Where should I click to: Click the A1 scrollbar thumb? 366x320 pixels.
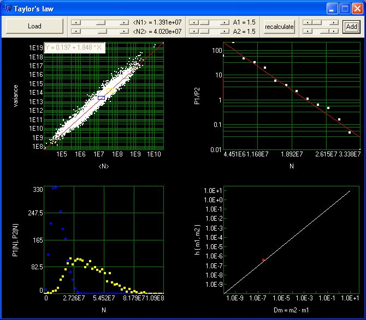(204, 22)
